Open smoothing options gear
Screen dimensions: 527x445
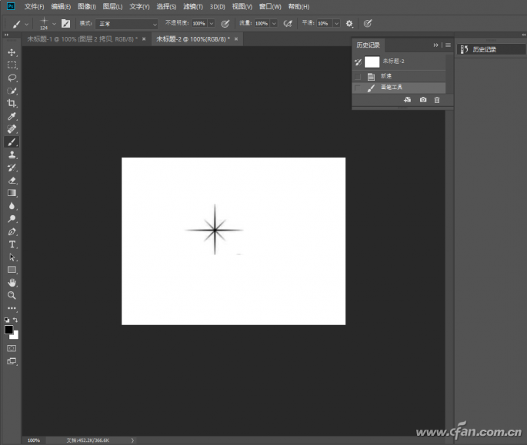click(349, 24)
